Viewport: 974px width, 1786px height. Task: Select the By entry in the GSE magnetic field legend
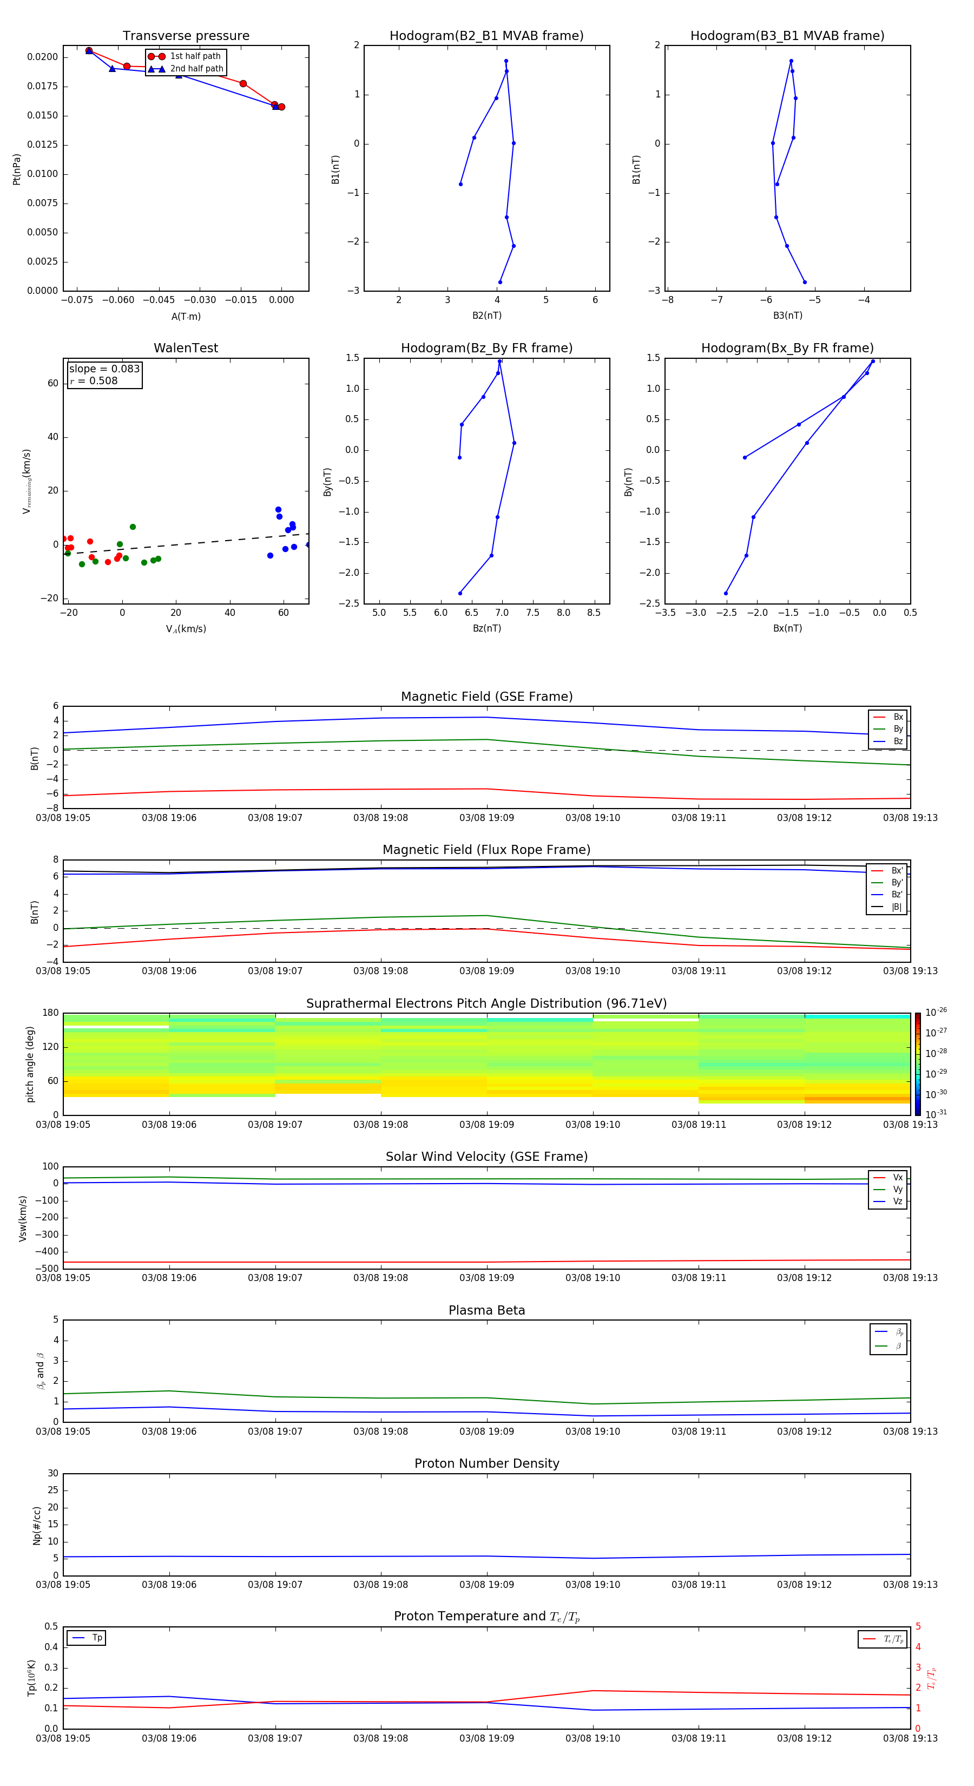(888, 730)
